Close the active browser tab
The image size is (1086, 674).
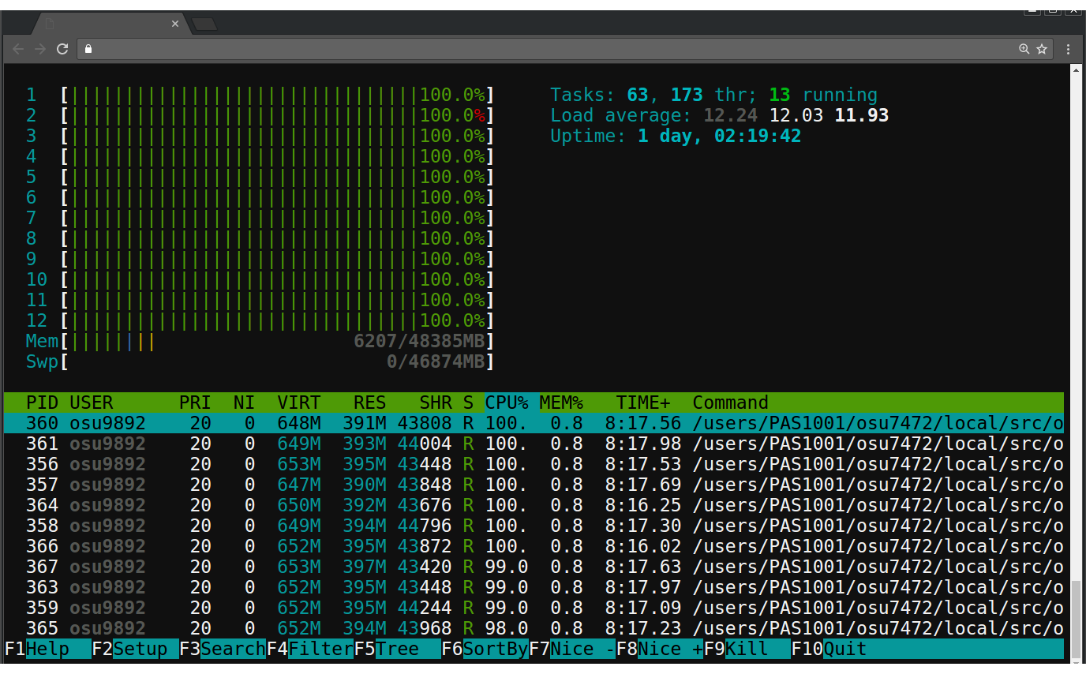(x=175, y=24)
